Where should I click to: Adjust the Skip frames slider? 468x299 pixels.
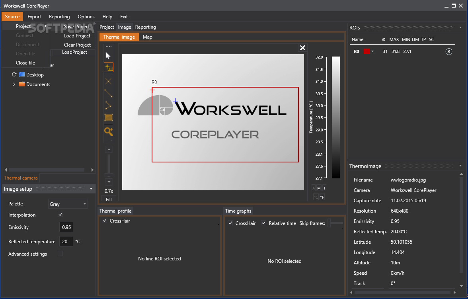tap(335, 223)
